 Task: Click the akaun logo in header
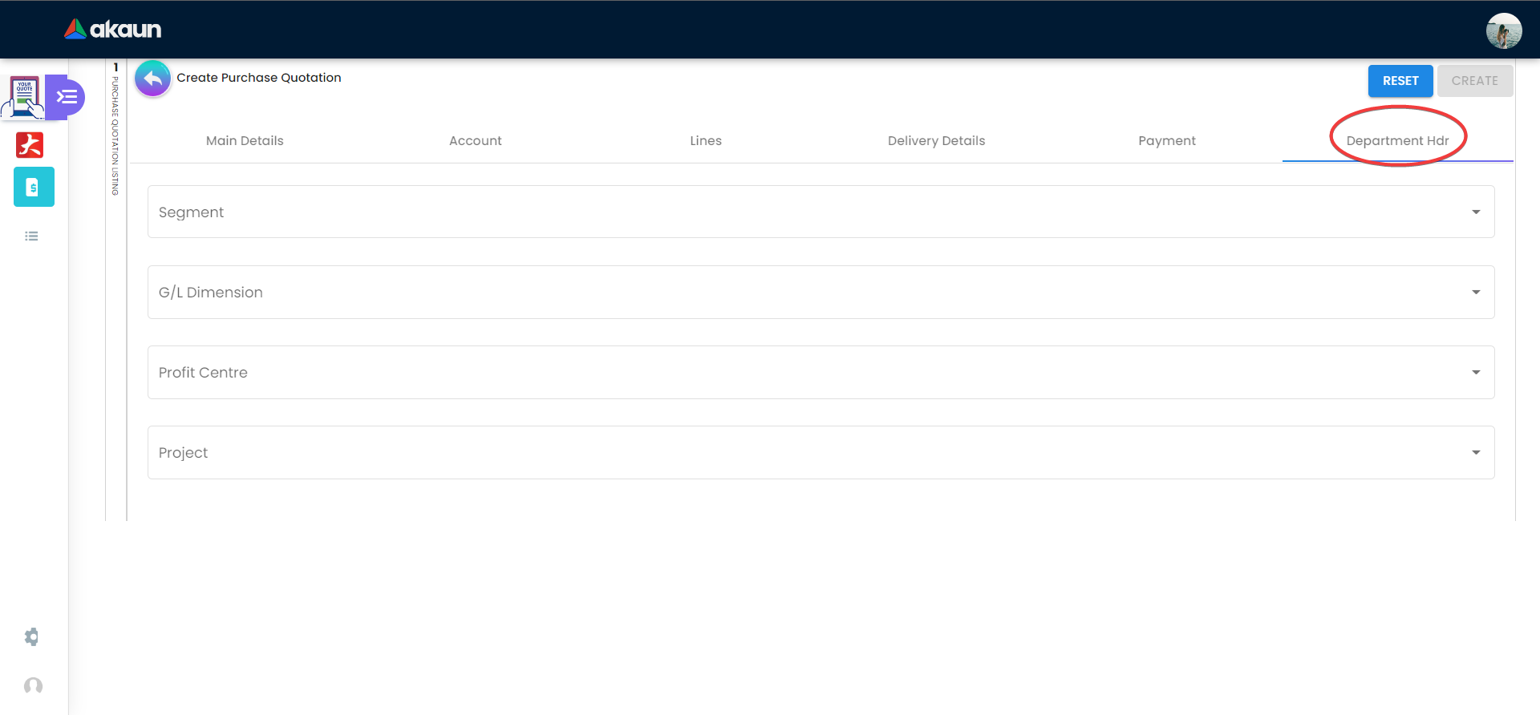(x=113, y=30)
